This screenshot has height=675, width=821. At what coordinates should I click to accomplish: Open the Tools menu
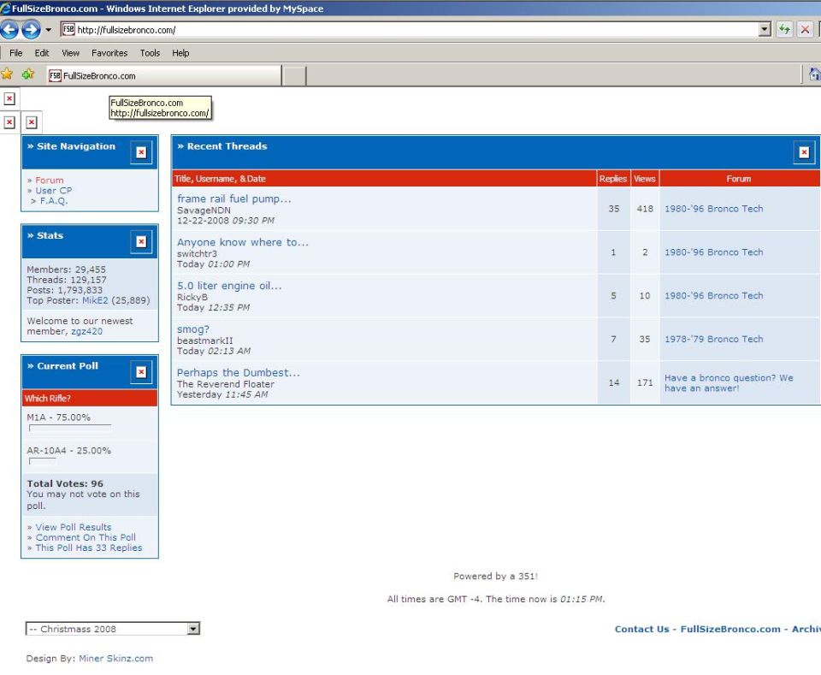tap(150, 53)
